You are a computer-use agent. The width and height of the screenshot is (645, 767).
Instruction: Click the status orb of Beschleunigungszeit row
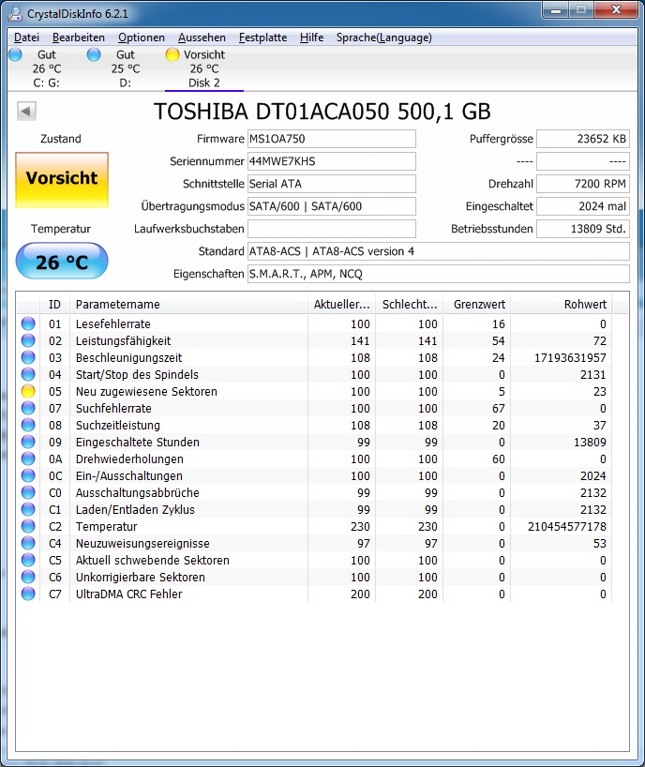point(28,357)
